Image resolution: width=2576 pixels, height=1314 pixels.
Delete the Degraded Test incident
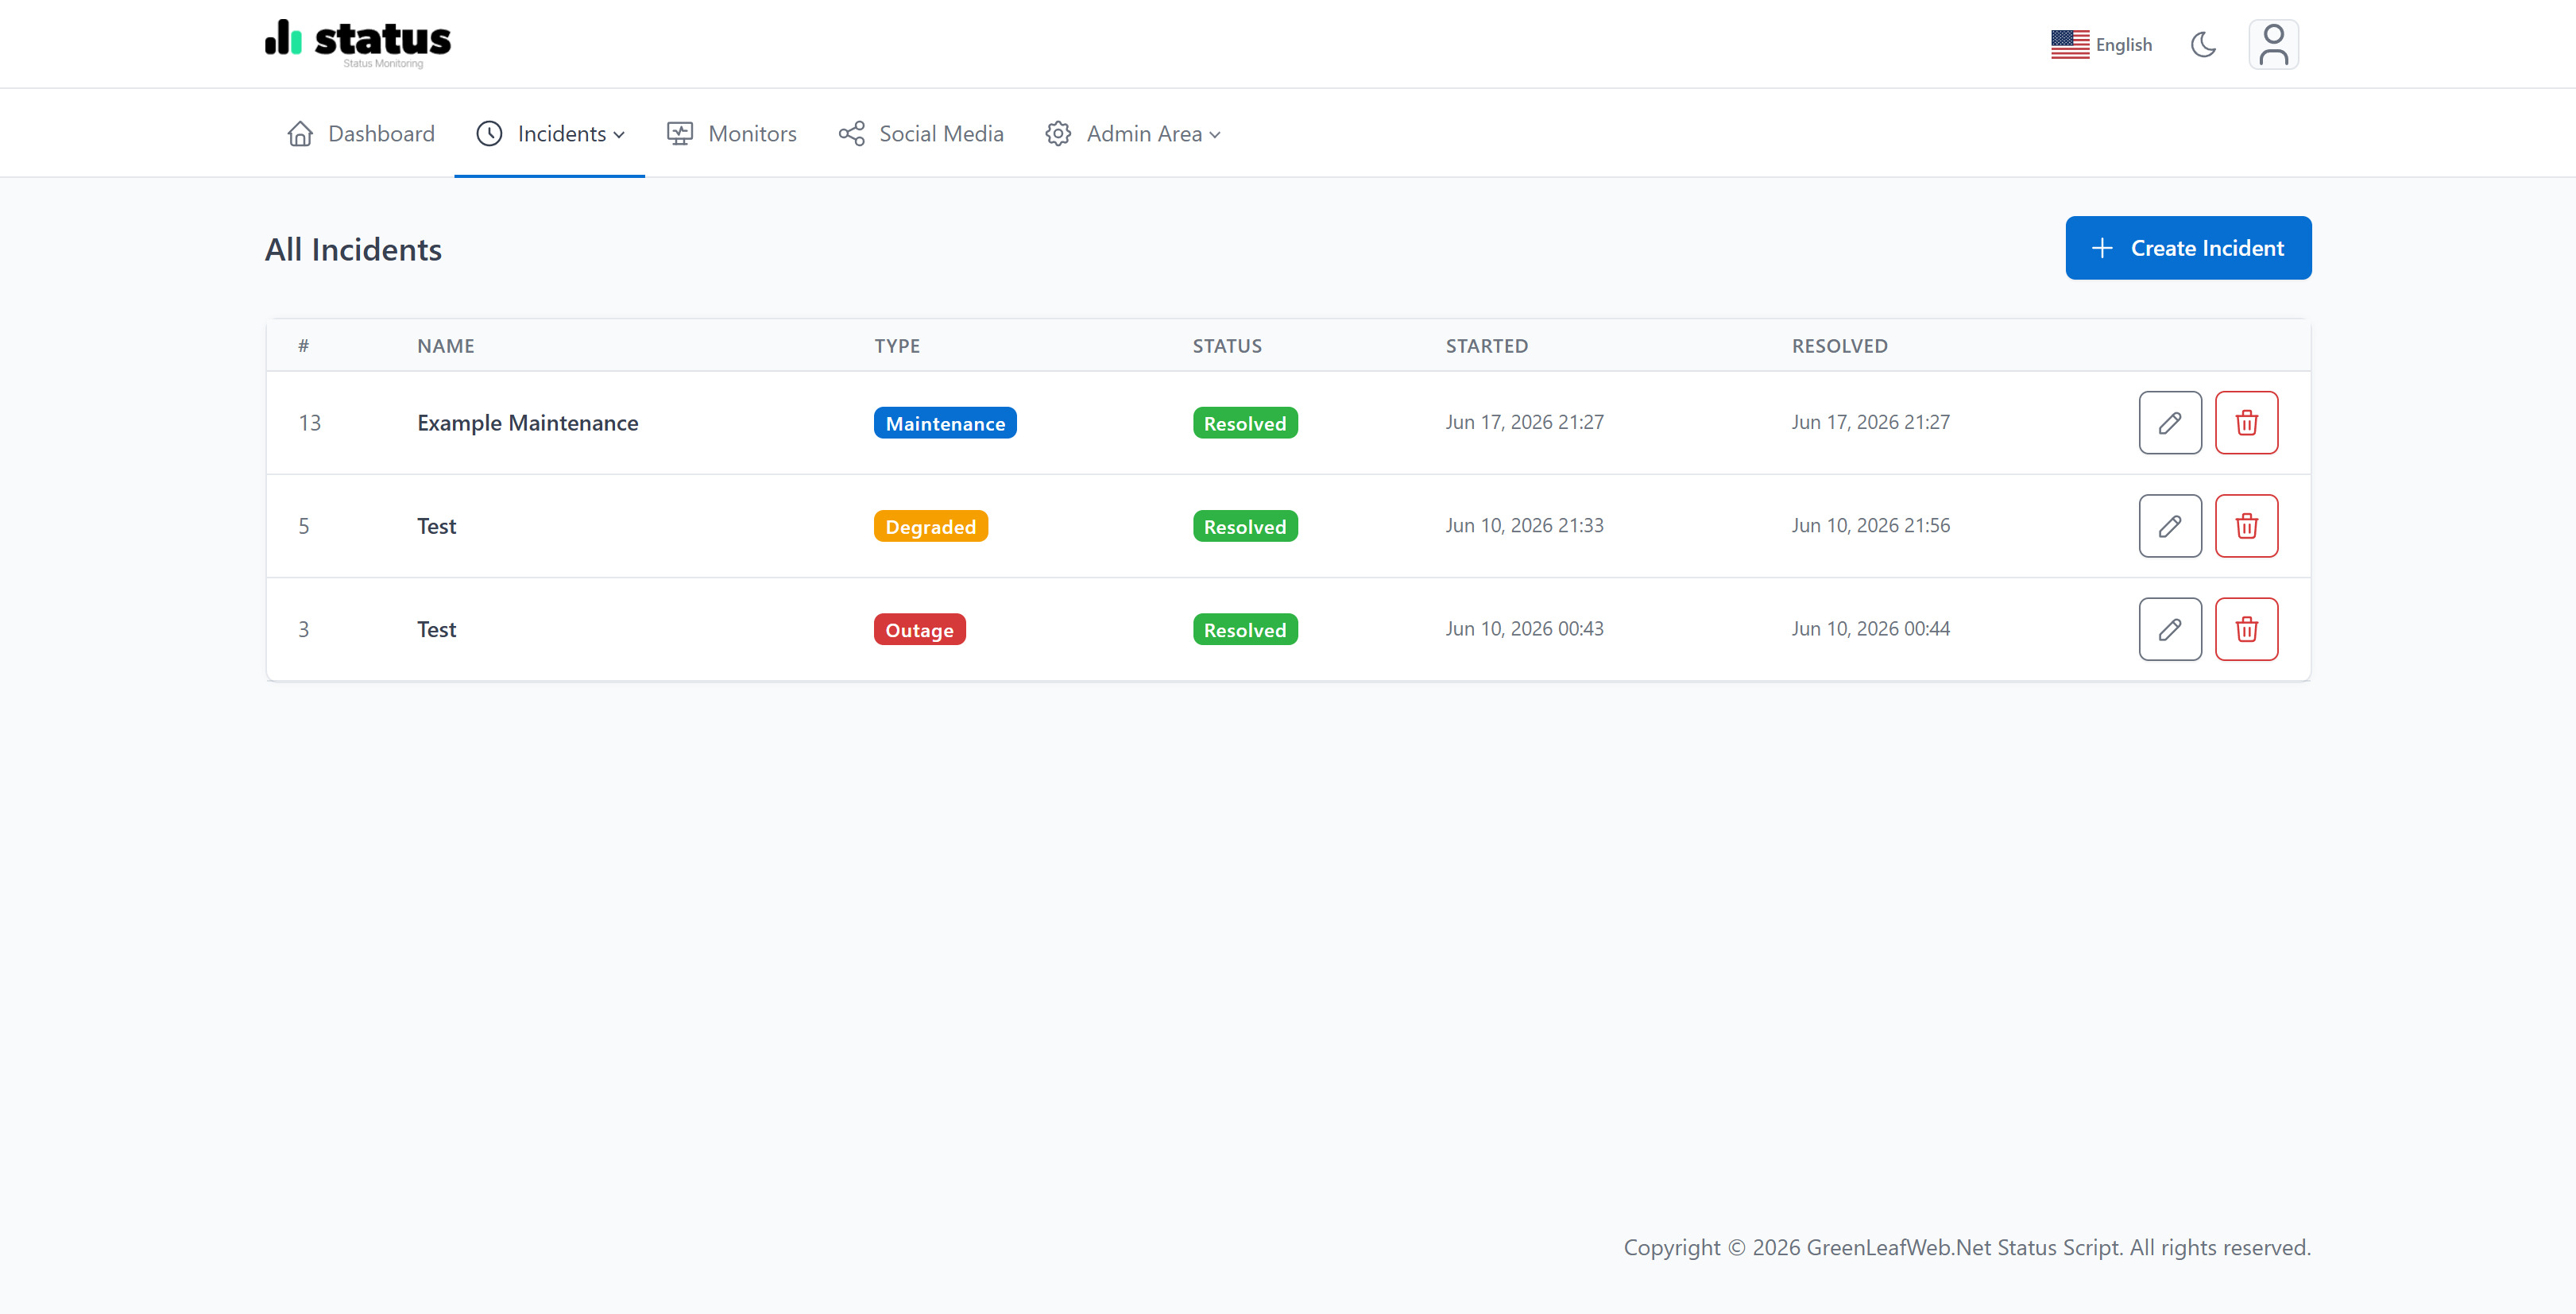pos(2246,526)
